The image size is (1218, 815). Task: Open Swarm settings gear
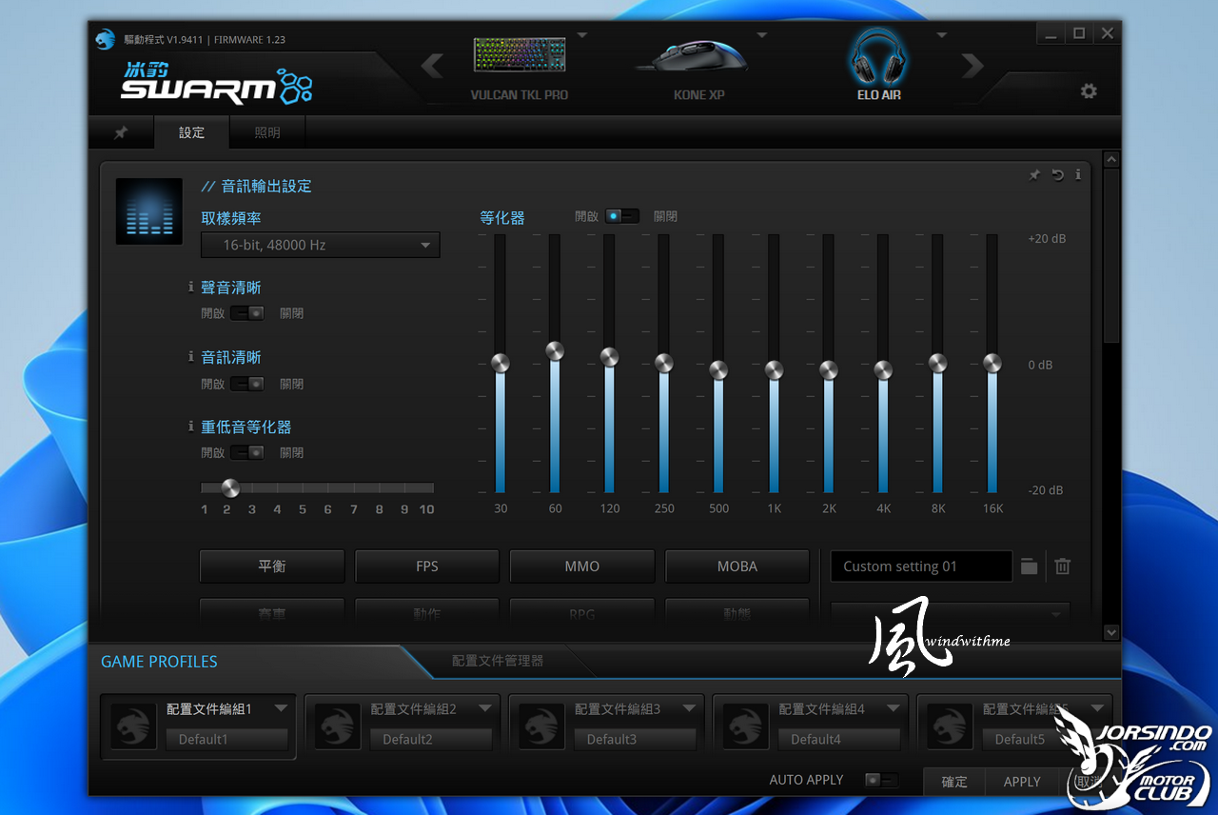pyautogui.click(x=1089, y=91)
